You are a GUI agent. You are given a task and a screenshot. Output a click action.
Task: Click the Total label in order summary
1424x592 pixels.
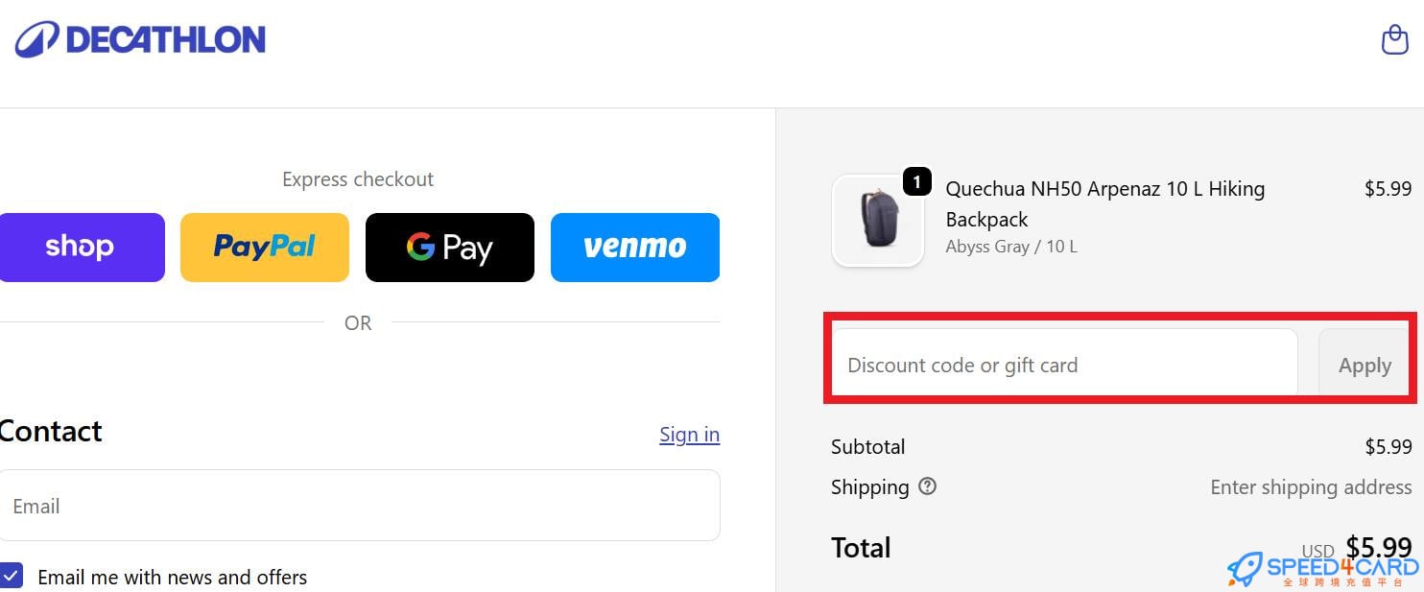pos(861,548)
